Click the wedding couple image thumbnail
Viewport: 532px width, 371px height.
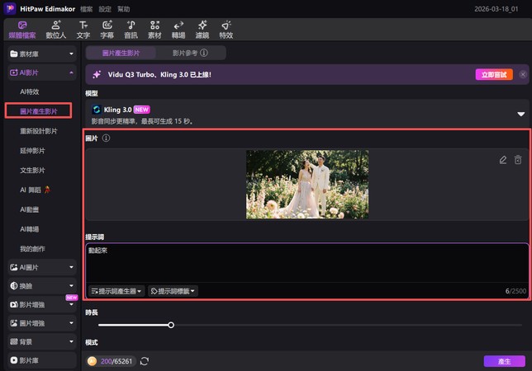pos(307,185)
